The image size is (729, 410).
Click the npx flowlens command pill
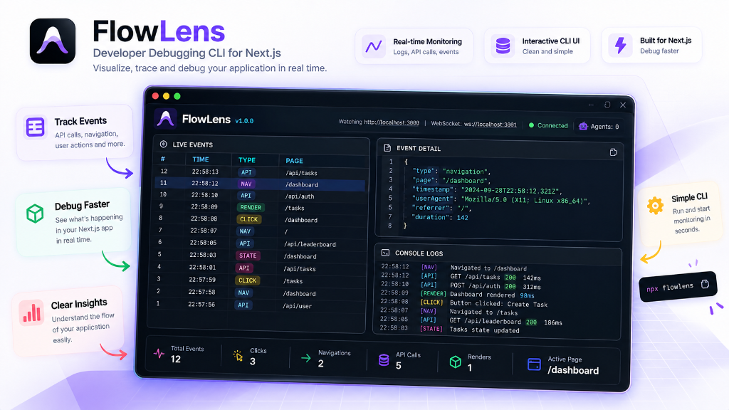[x=678, y=286]
